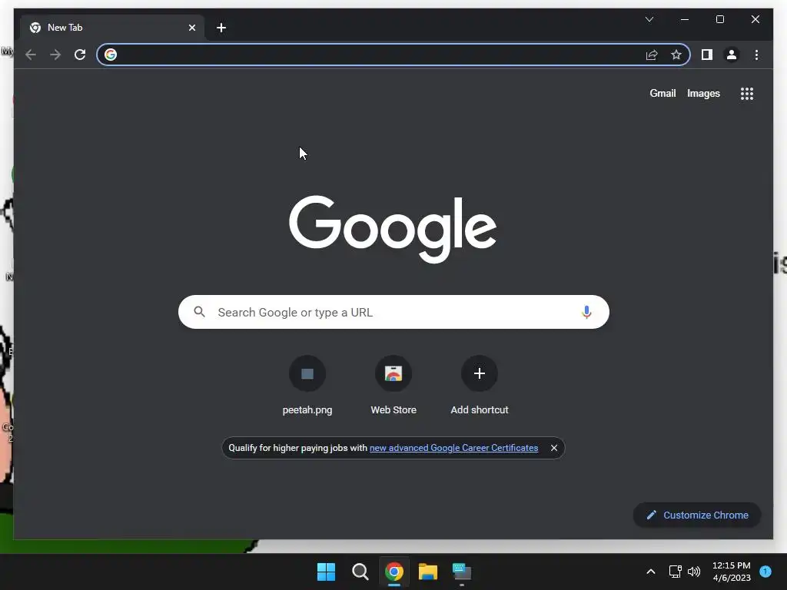Open the Web Store shortcut
787x590 pixels.
(x=393, y=386)
